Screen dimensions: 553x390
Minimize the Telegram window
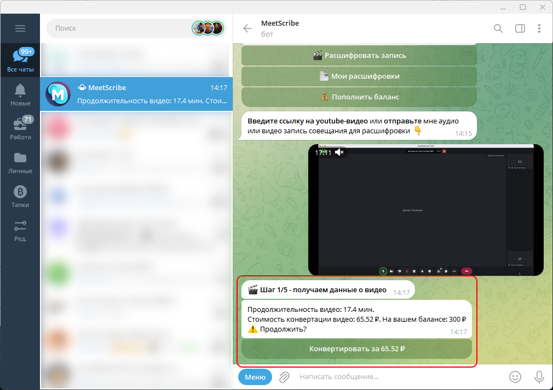pyautogui.click(x=503, y=7)
